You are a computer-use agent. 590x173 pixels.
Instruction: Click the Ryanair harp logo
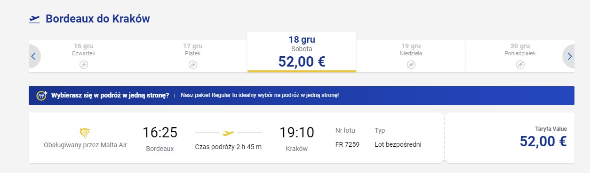click(85, 132)
